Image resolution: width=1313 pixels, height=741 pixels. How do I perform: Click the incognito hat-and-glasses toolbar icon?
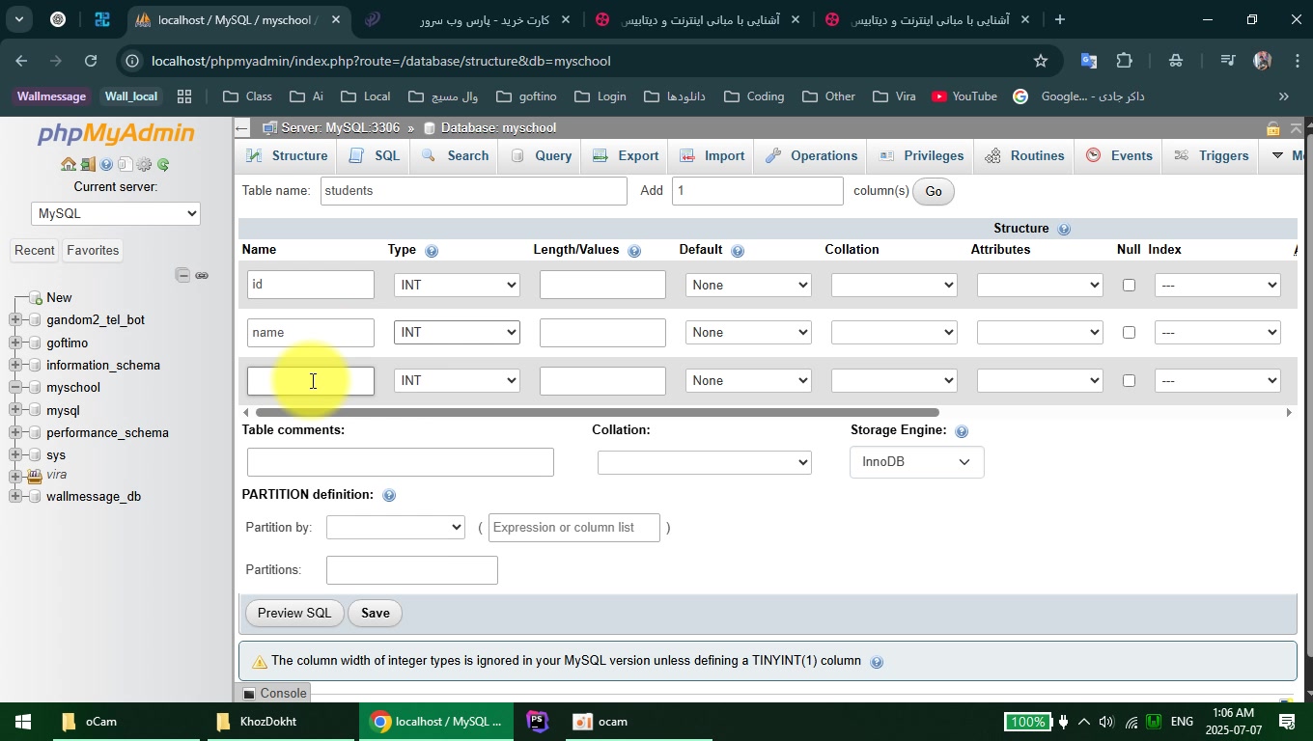1176,61
